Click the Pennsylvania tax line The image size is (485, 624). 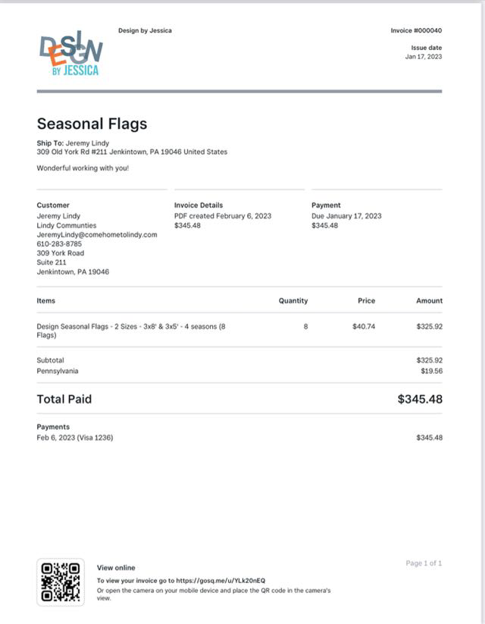pyautogui.click(x=58, y=372)
